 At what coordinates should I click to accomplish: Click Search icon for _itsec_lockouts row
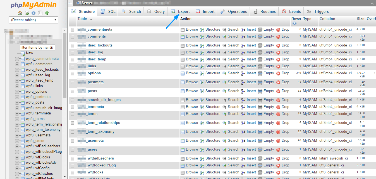[x=224, y=45]
